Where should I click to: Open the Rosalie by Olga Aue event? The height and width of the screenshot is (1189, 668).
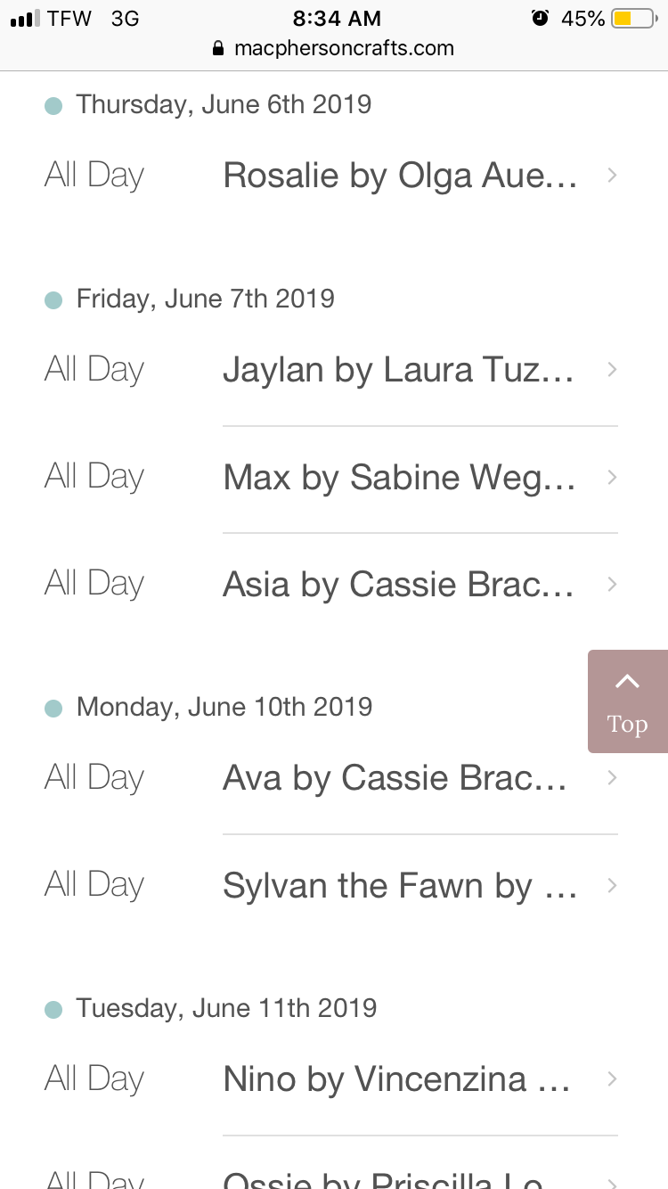[399, 176]
